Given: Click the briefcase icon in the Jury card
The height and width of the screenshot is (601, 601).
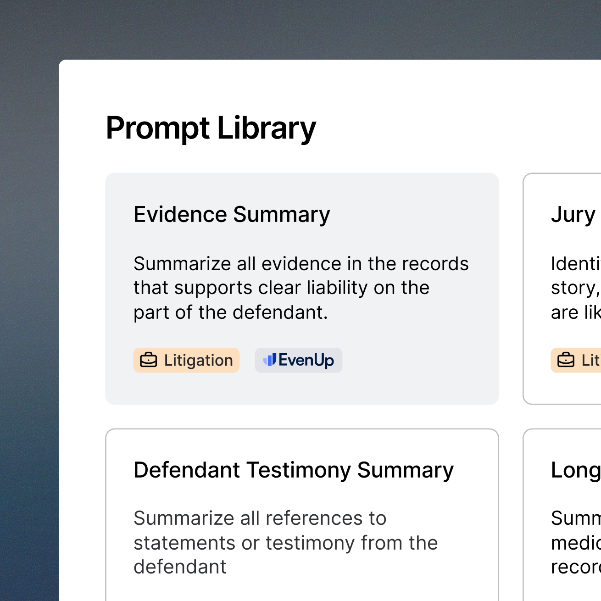Looking at the screenshot, I should 566,360.
